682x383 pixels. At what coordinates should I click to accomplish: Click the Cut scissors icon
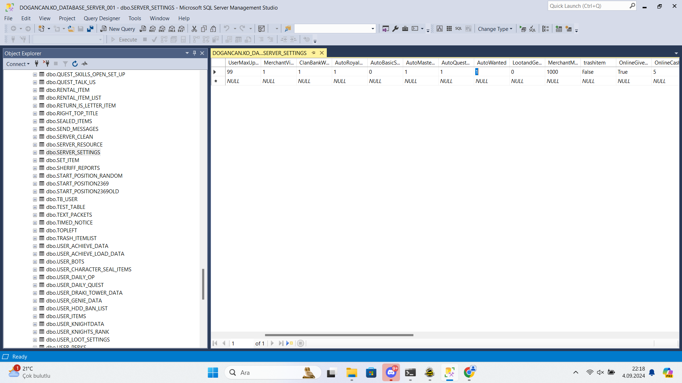coord(194,29)
